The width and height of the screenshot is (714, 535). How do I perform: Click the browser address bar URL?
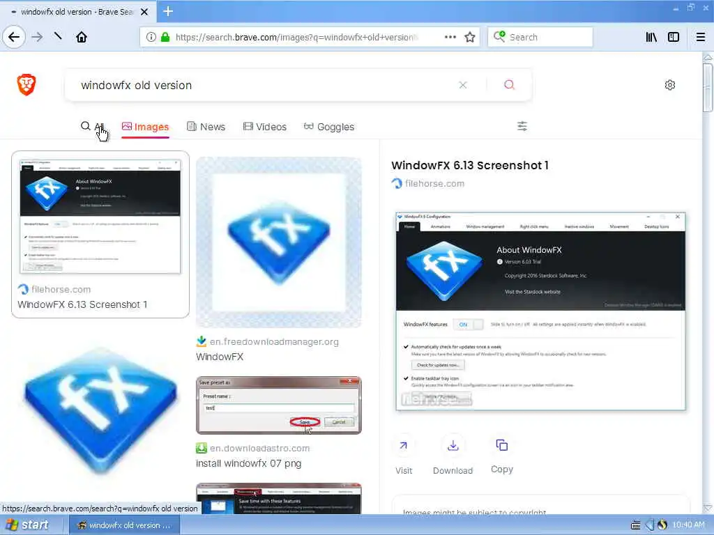click(296, 38)
